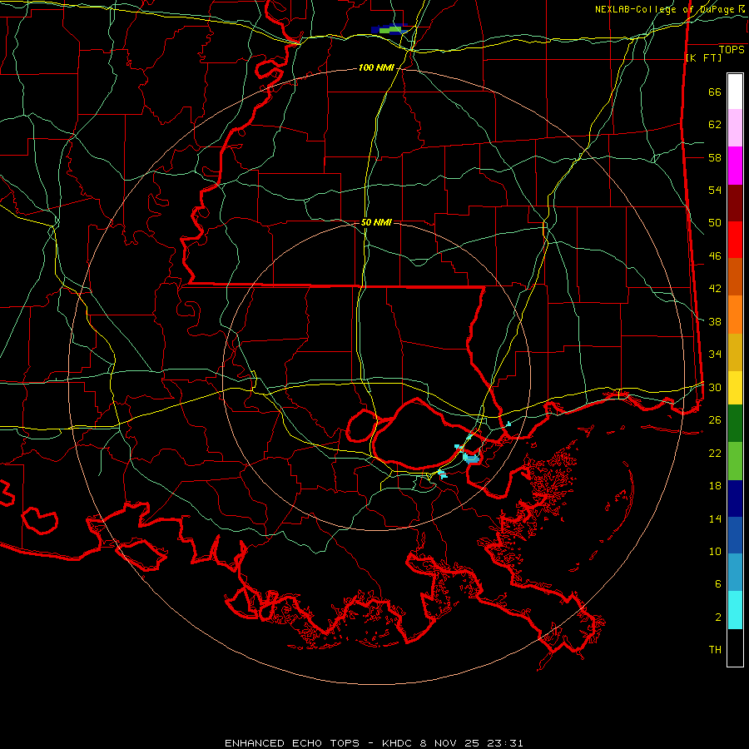
Task: Click the 66 value on legend scale
Action: tap(715, 92)
